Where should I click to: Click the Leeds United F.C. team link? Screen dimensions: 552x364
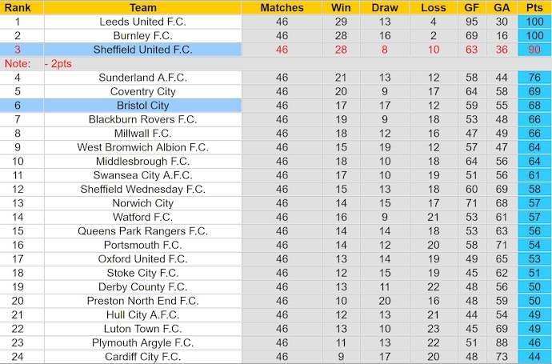(142, 22)
